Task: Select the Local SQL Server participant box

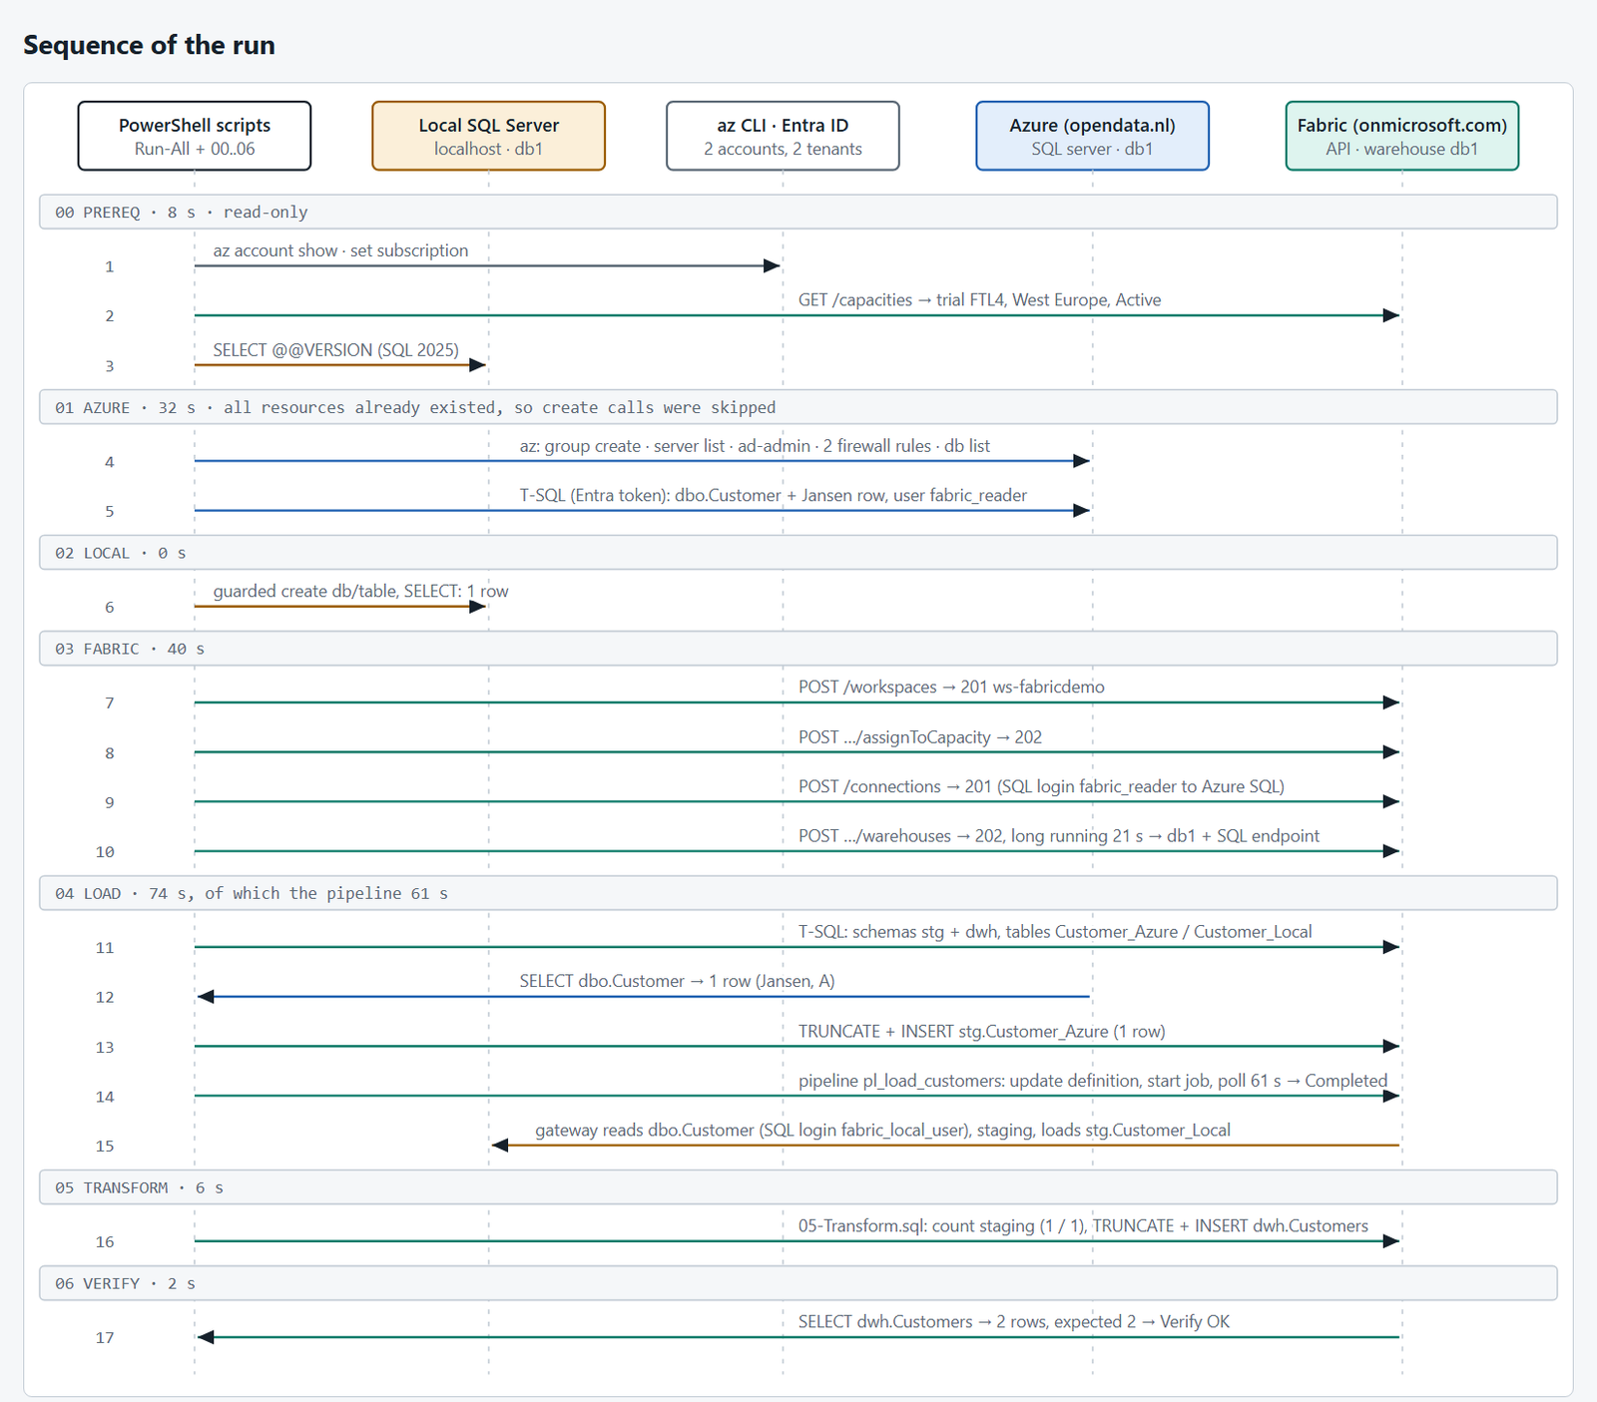Action: (x=488, y=136)
